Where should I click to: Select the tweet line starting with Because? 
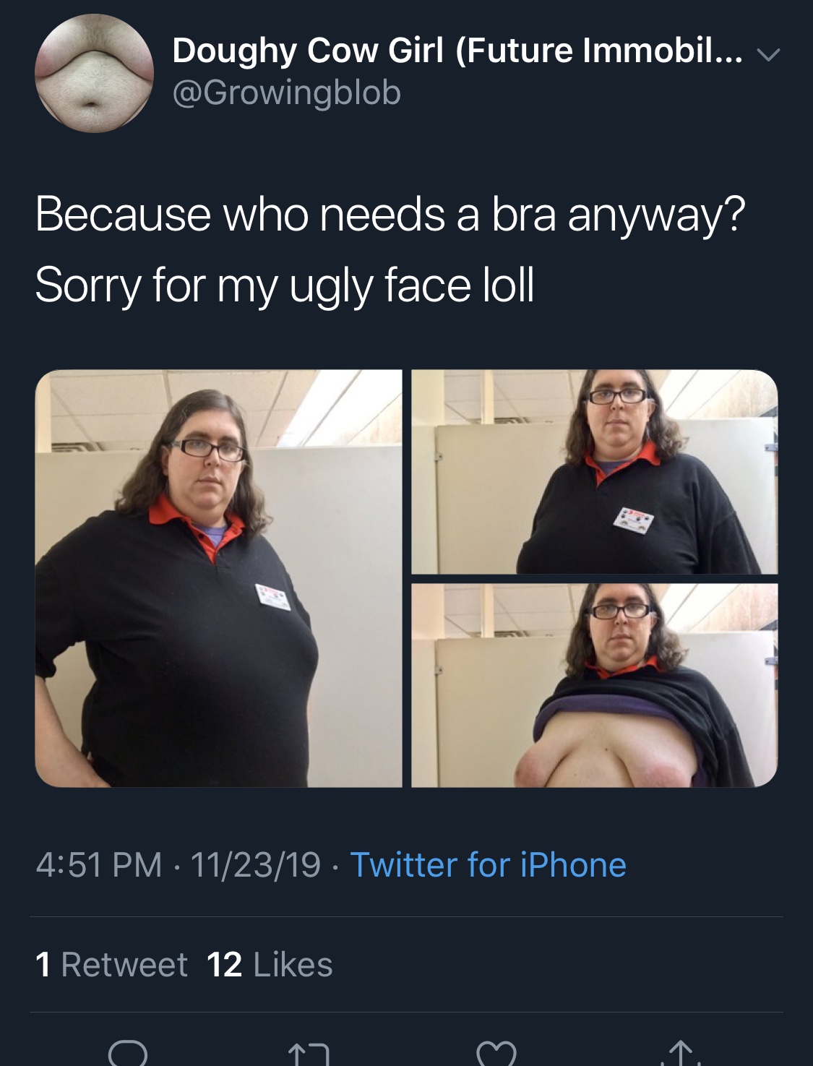[x=390, y=215]
